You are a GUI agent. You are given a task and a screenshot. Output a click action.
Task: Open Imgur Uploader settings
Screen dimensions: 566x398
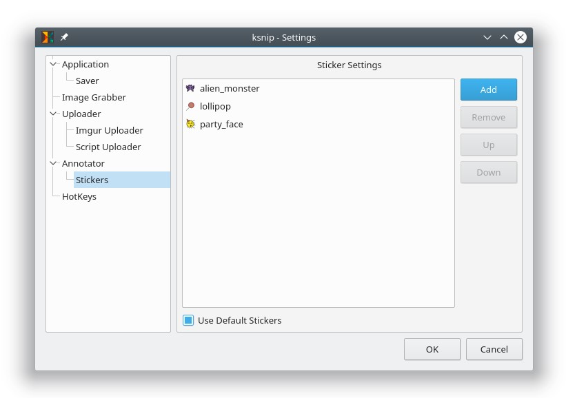pos(110,131)
